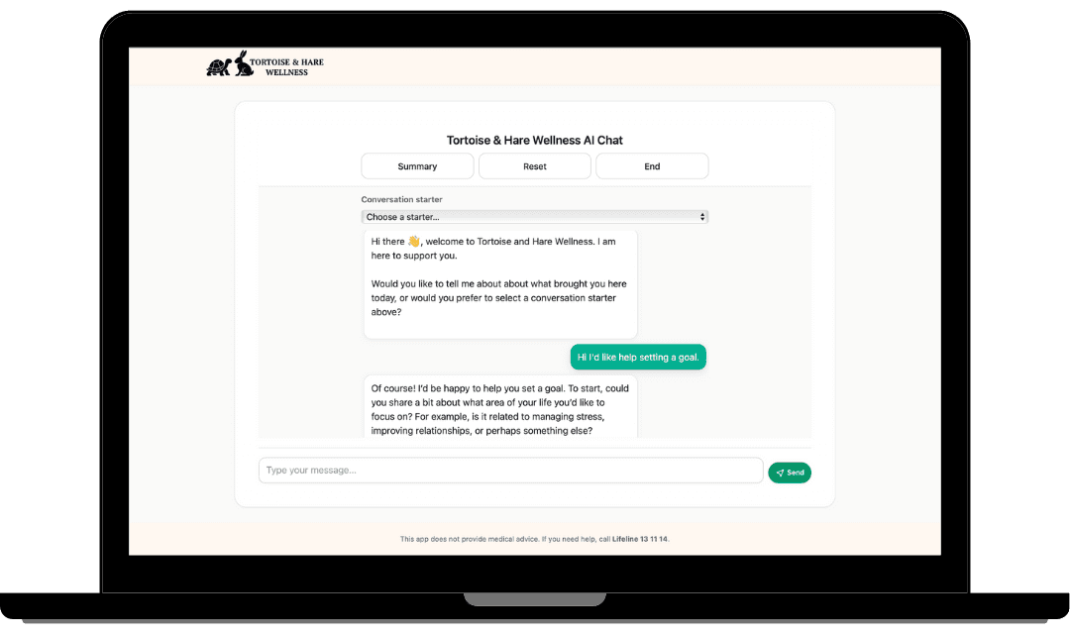End the chat session
The height and width of the screenshot is (634, 1070).
[x=652, y=166]
